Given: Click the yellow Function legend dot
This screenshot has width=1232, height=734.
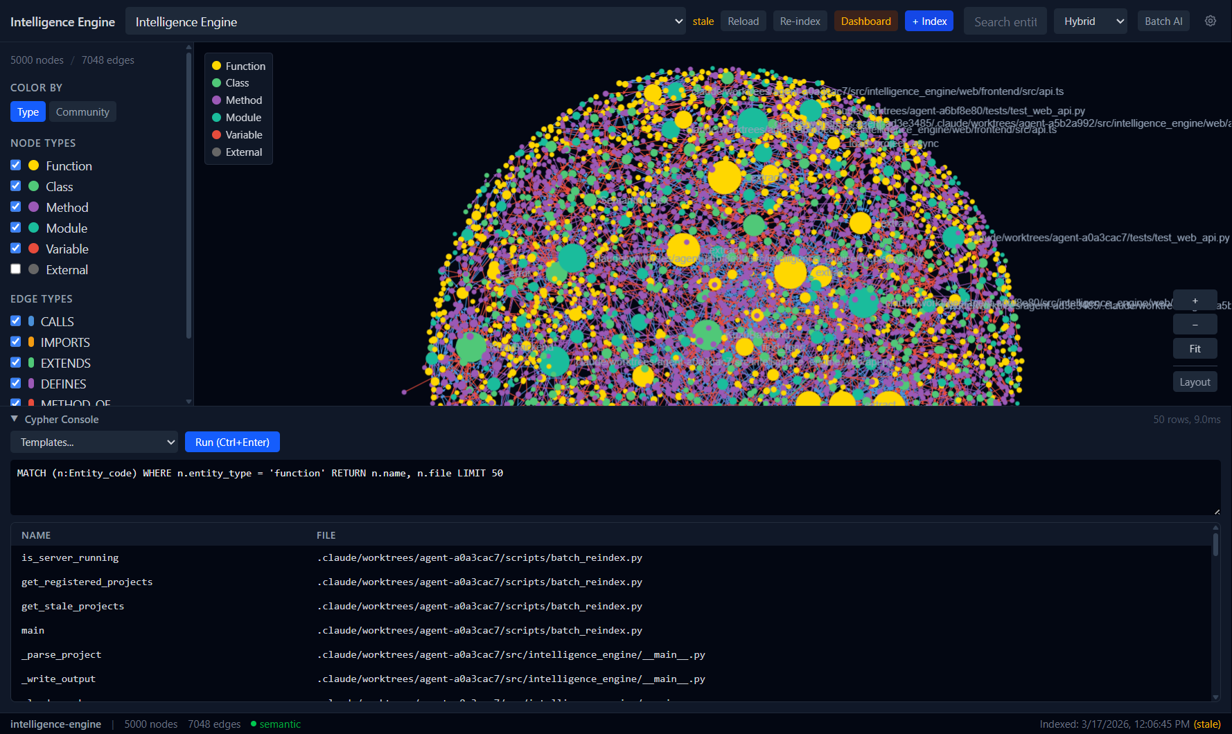Looking at the screenshot, I should point(216,66).
